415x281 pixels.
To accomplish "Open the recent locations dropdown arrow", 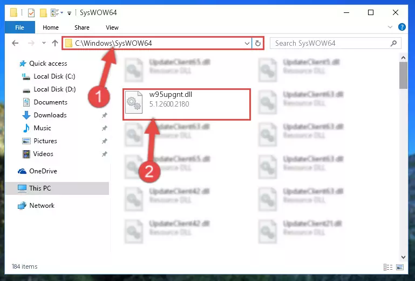I will click(x=44, y=43).
